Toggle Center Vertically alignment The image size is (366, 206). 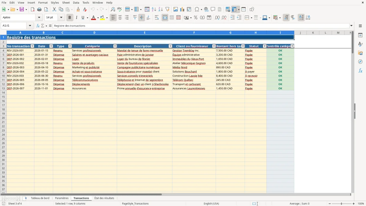pos(142,18)
